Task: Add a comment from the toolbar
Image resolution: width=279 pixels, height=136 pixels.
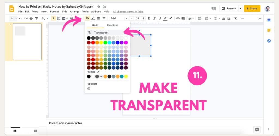Action: pos(183,18)
